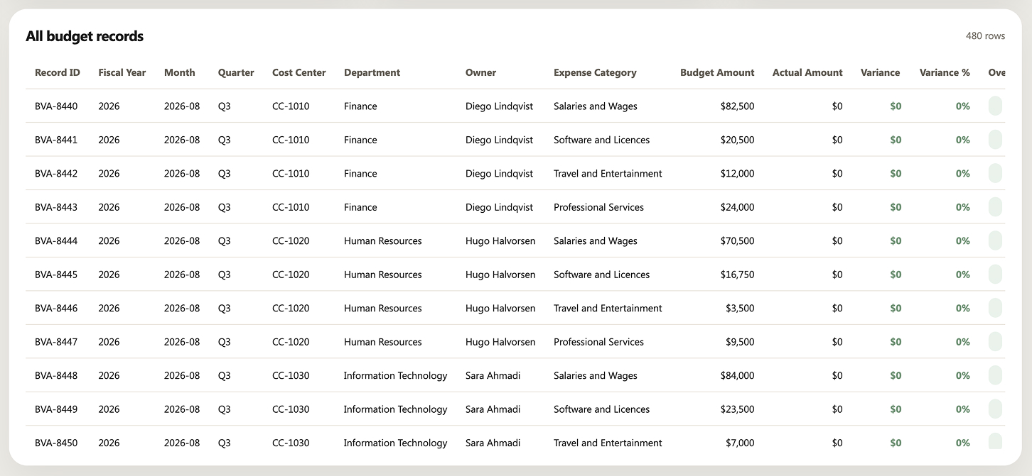Viewport: 1032px width, 476px height.
Task: Click the Expense Category column header
Action: [x=595, y=72]
